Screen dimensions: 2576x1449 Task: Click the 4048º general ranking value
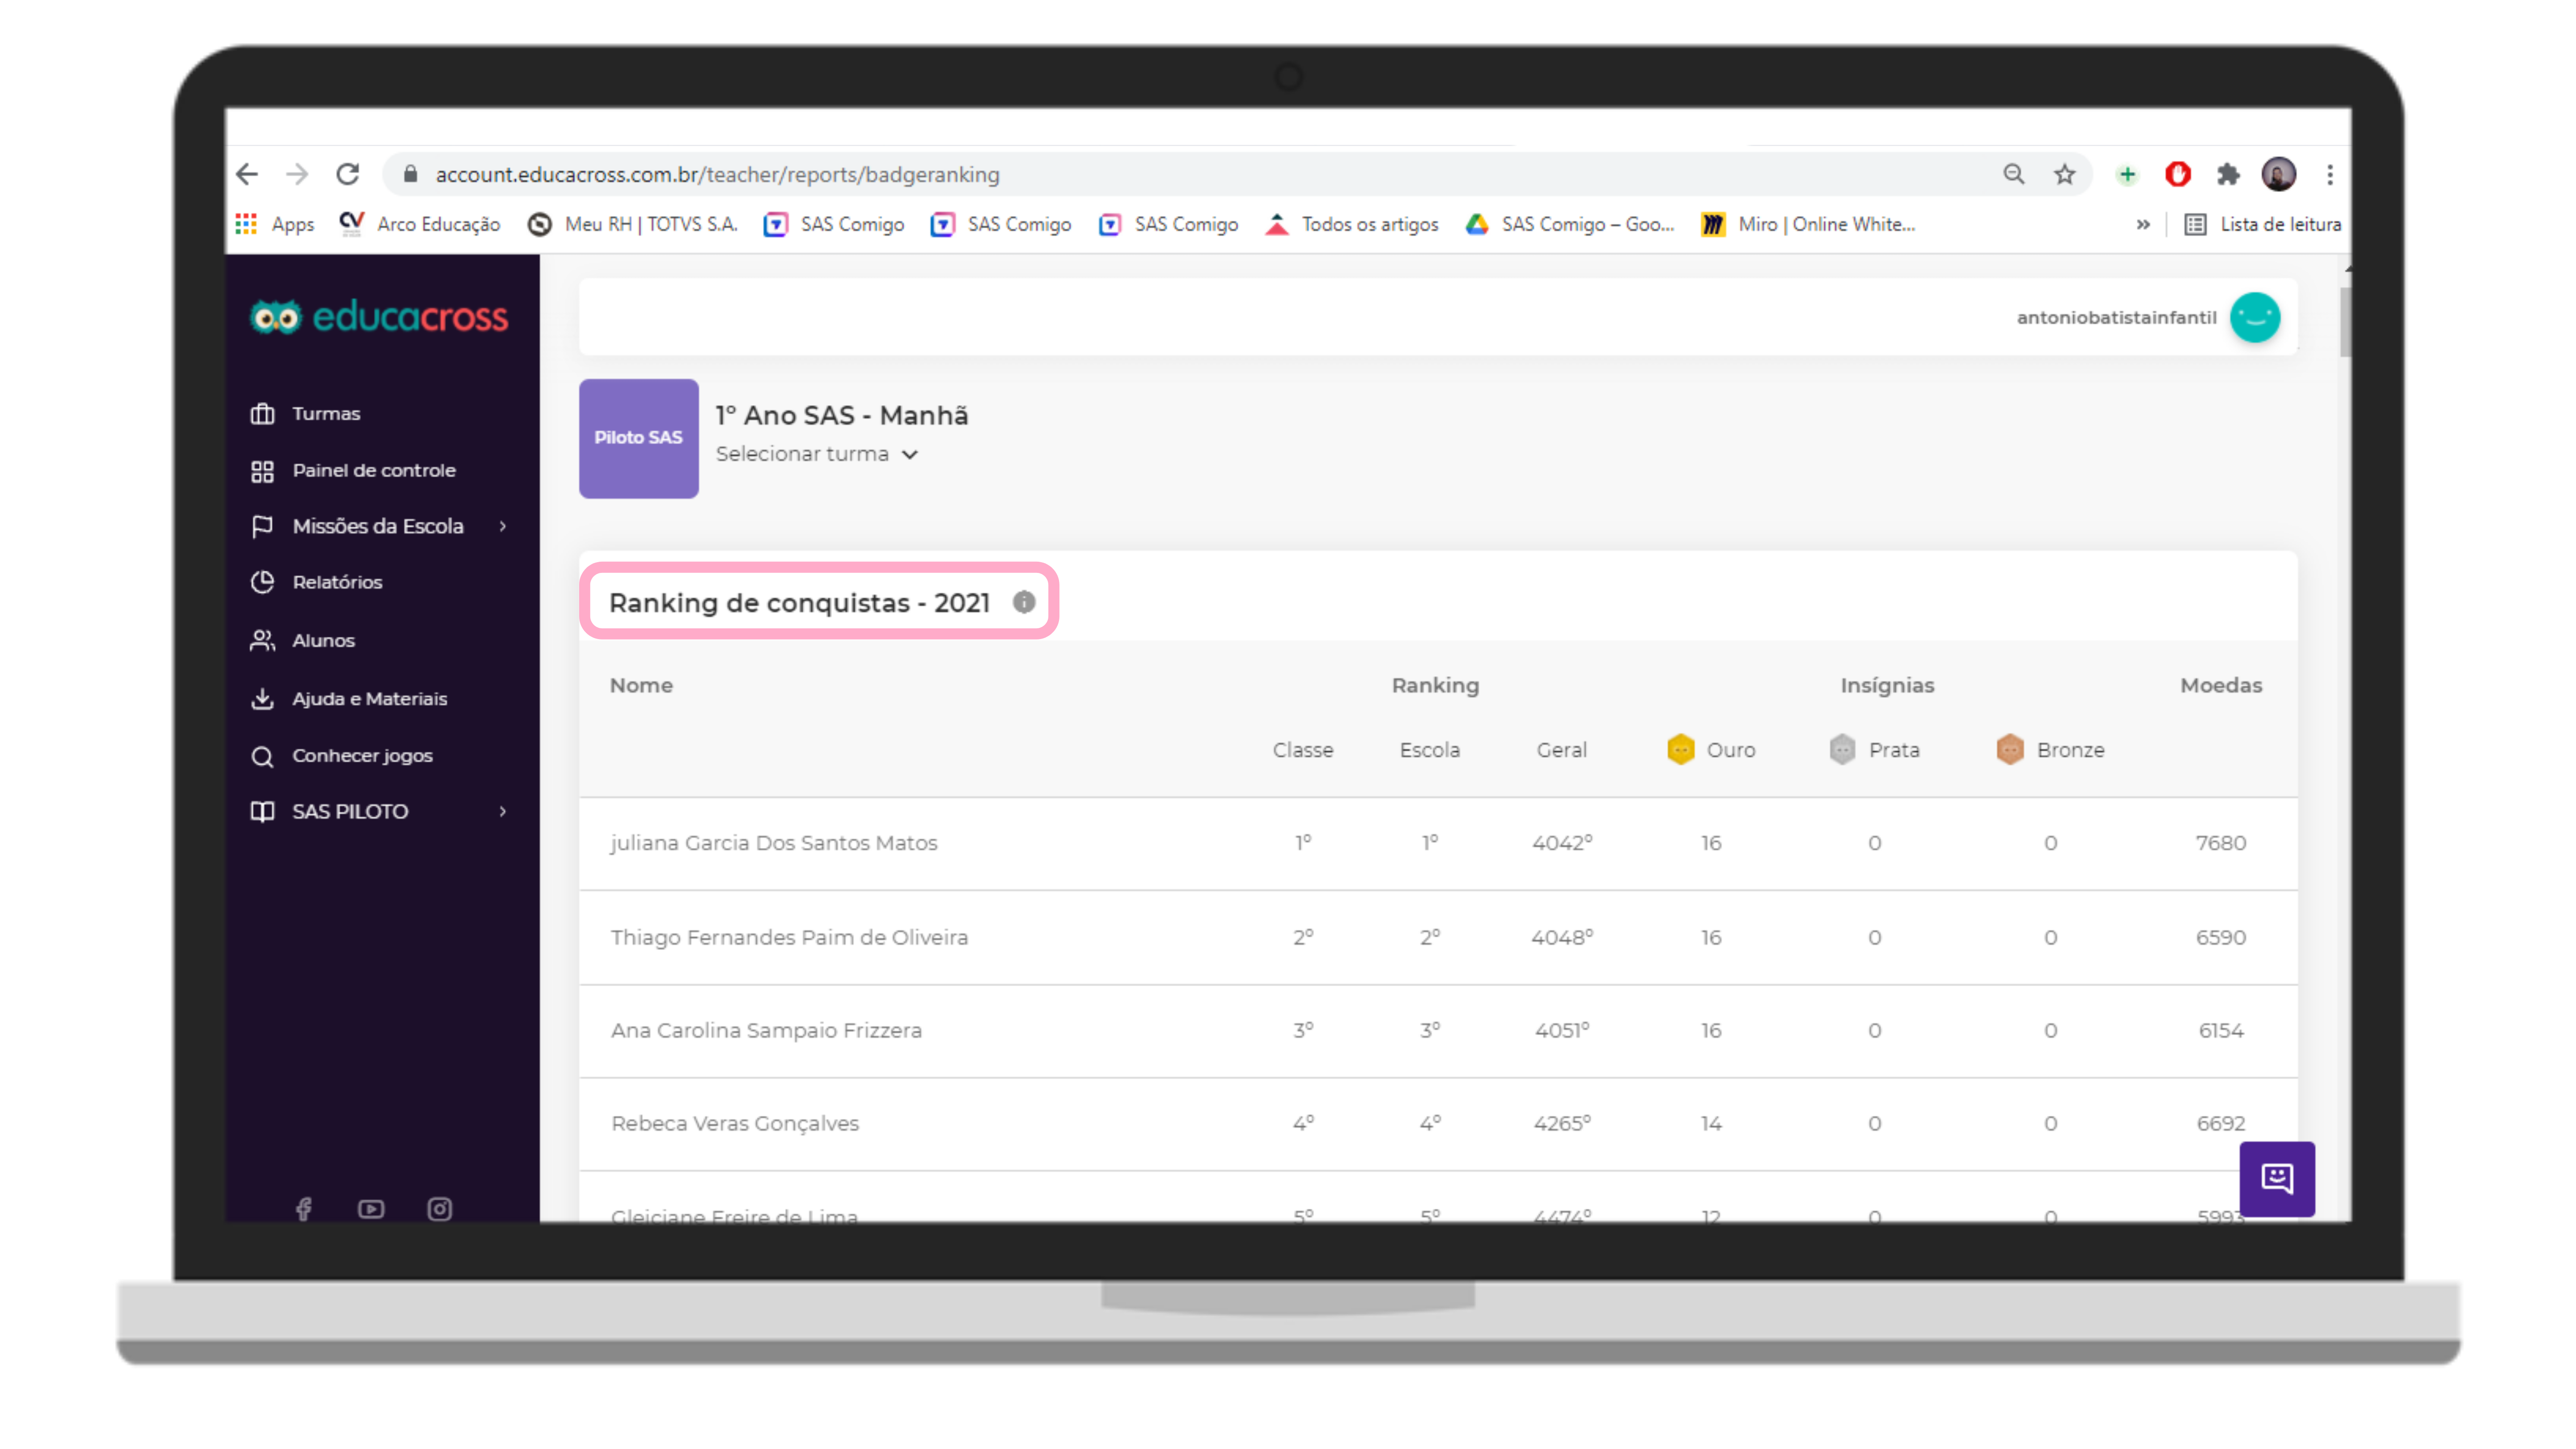[1562, 937]
